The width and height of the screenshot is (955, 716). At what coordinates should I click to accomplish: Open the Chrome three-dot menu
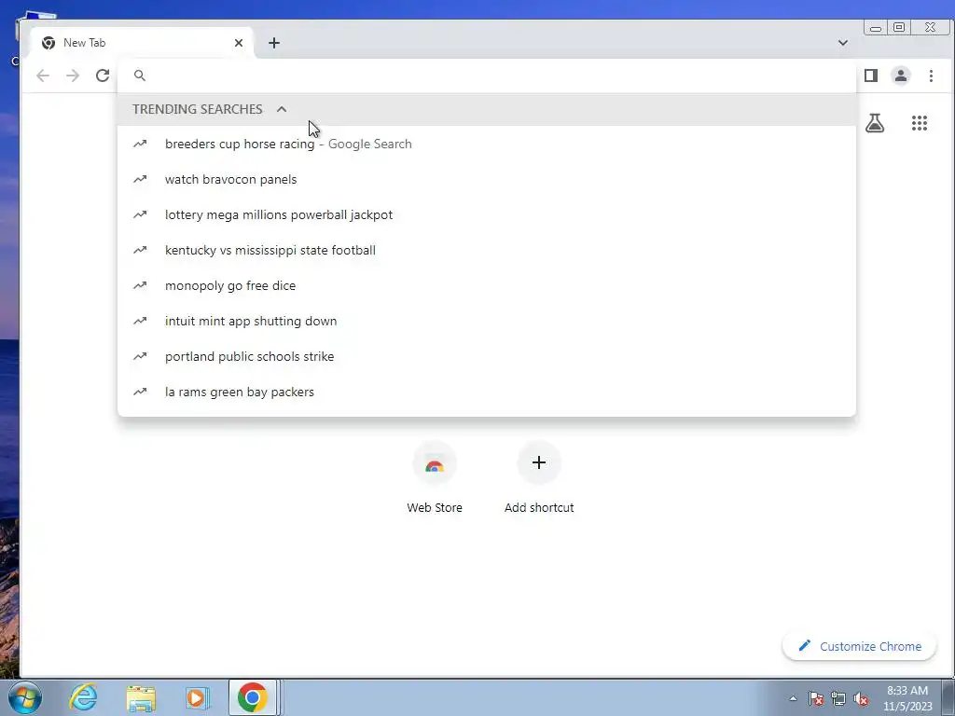[x=931, y=76]
